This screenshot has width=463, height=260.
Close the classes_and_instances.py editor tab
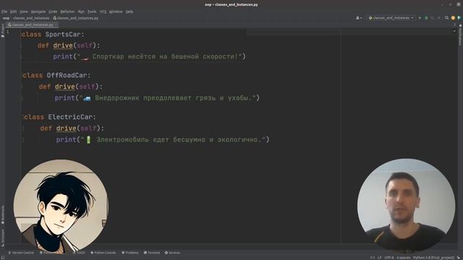(56, 25)
